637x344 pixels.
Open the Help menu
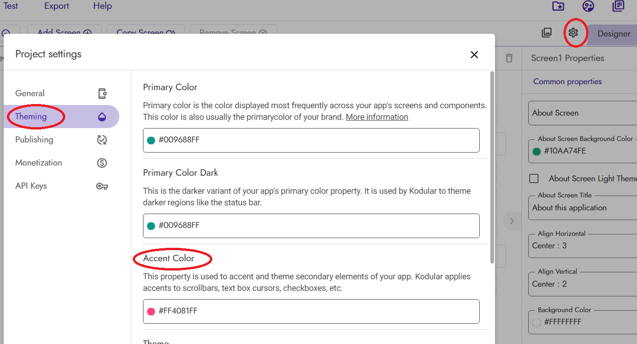coord(103,6)
